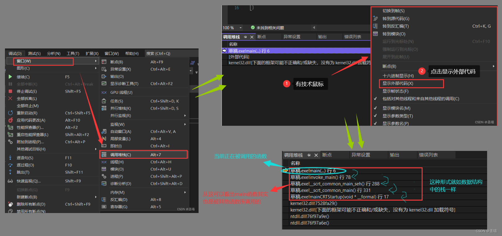Click the glasses icon beside 快速监视(Q)...
Viewport: 502px width, 236px height.
tap(10, 181)
